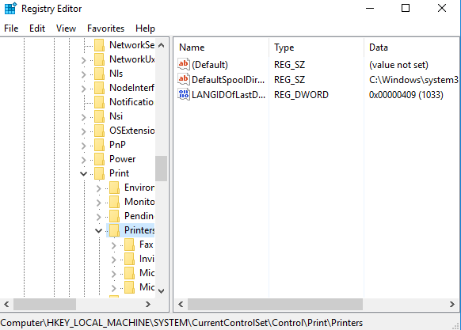Click the LANGIDOfLastDefaultDevmode DWORD value icon
This screenshot has height=330, width=461.
pos(184,94)
